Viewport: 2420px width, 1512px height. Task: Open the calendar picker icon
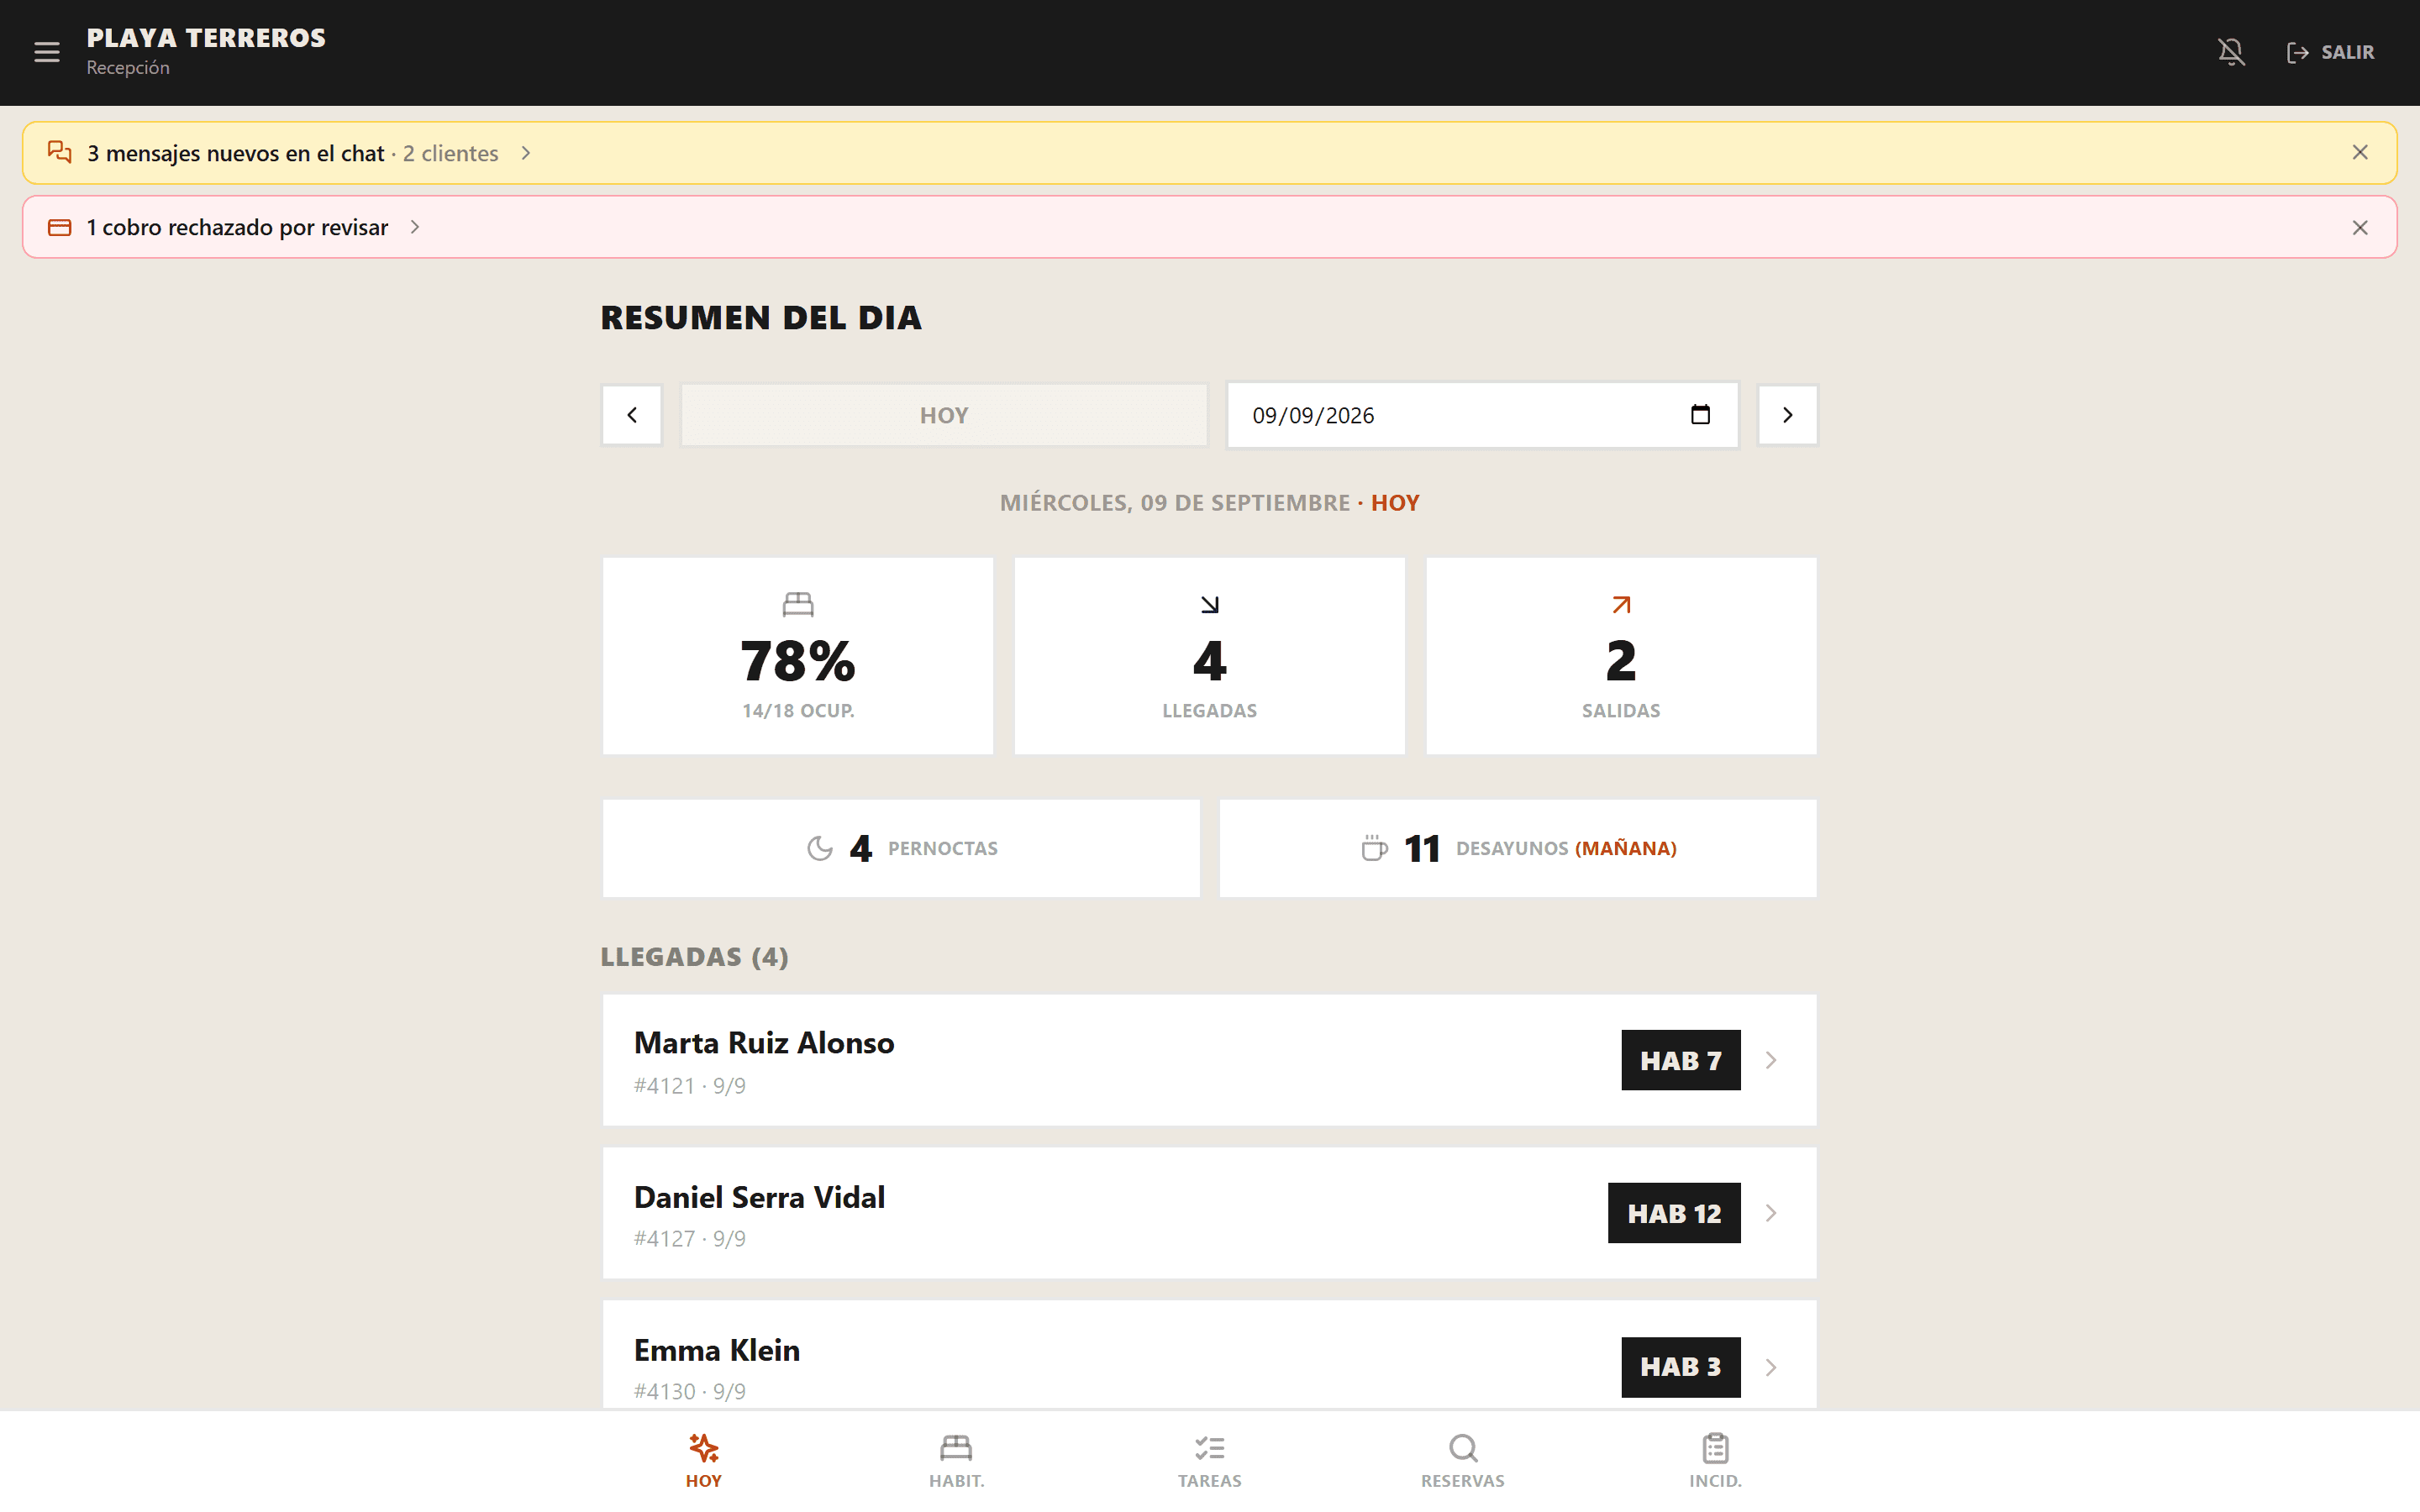(x=1700, y=415)
